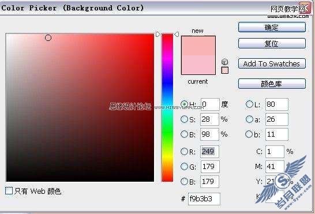The width and height of the screenshot is (315, 214).
Task: Click the new color preview swatch
Action: point(198,46)
